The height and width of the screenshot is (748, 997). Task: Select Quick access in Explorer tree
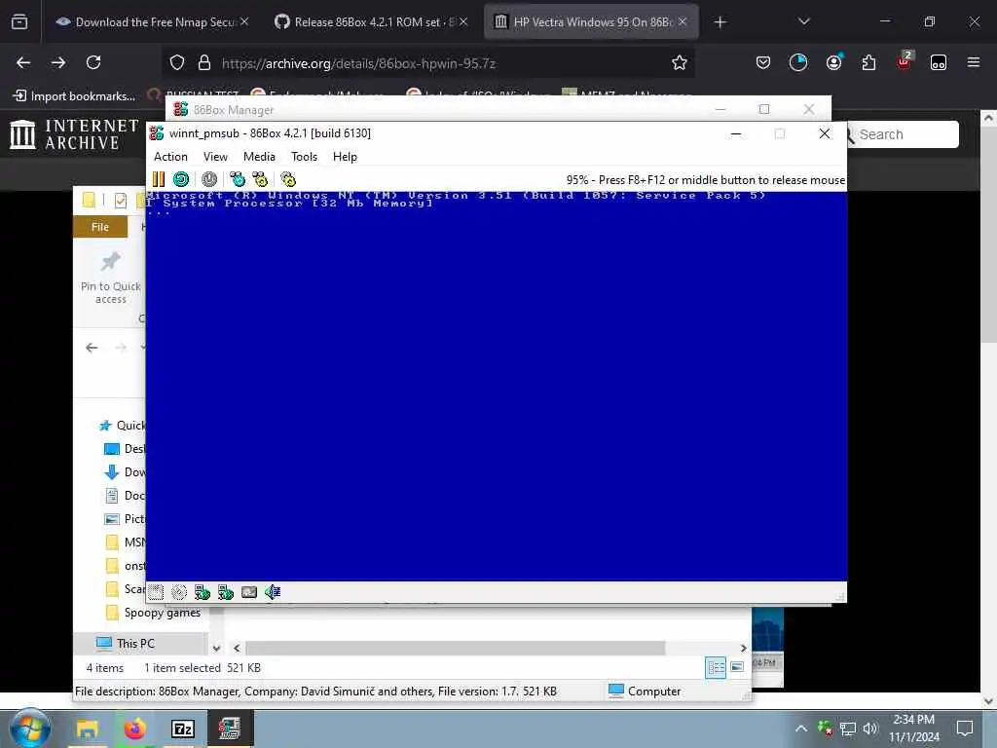coord(124,426)
